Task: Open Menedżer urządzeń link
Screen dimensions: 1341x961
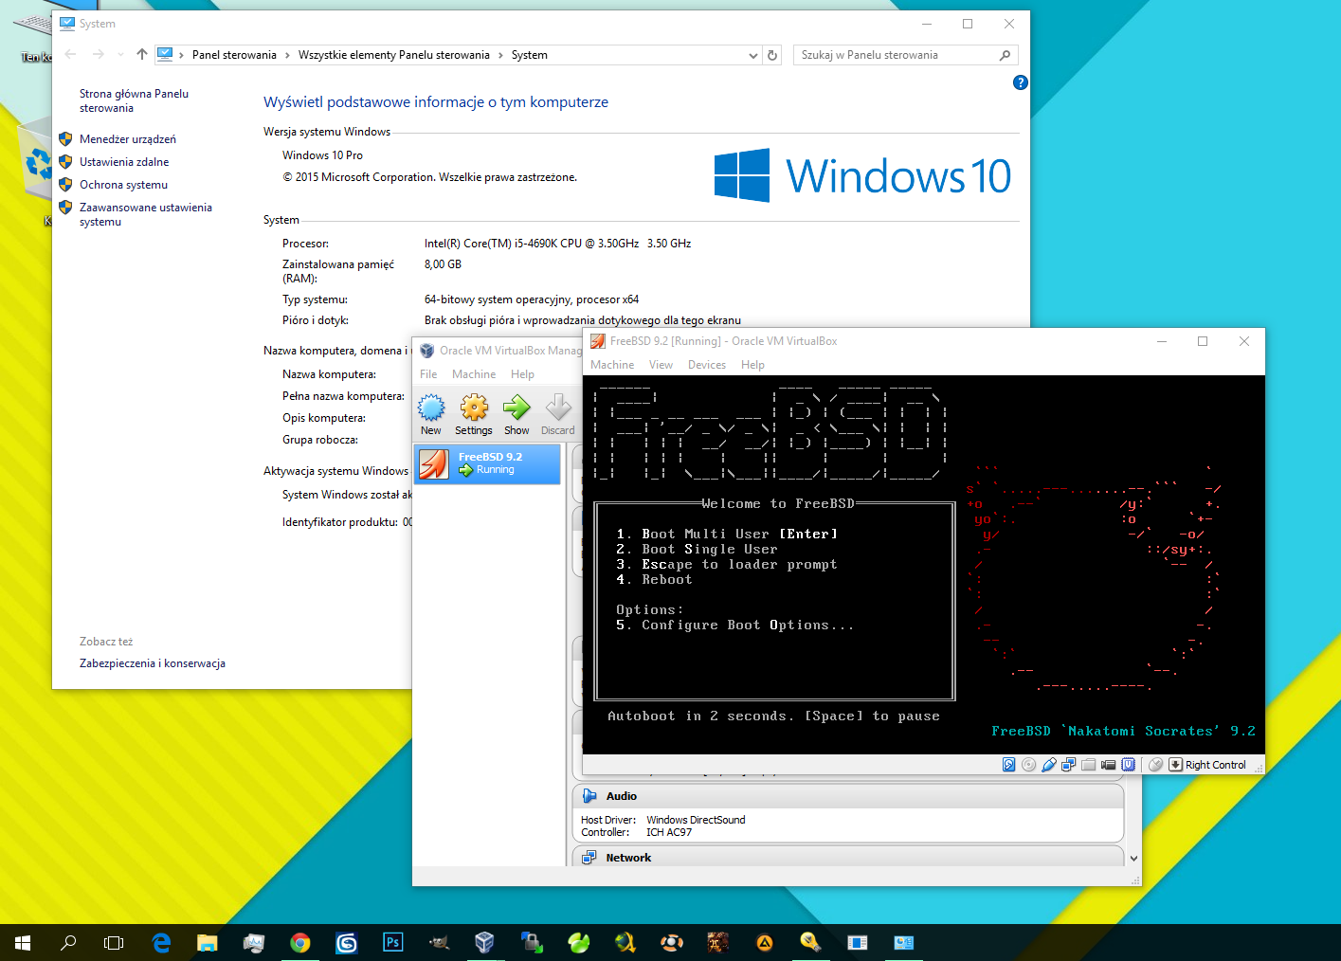Action: 128,139
